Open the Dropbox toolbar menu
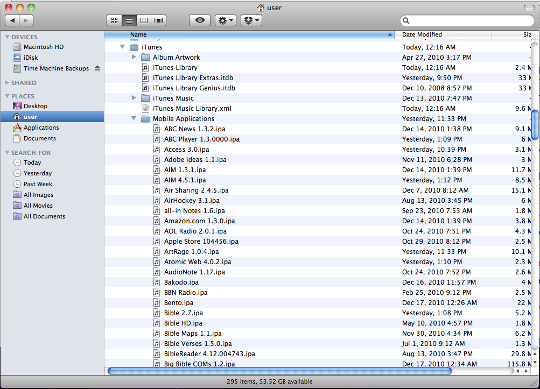This screenshot has height=389, width=540. (251, 20)
